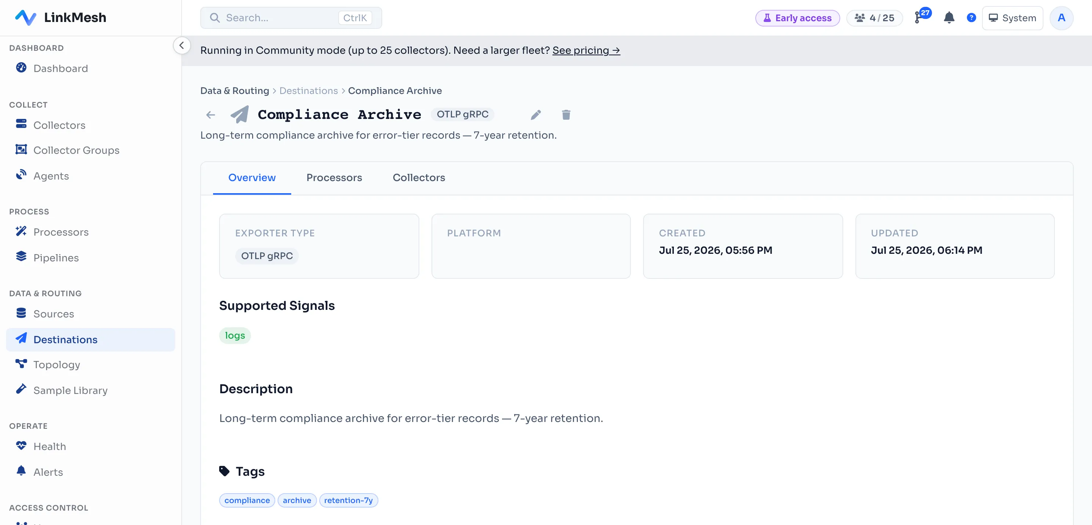Viewport: 1092px width, 525px height.
Task: Open Alerts in the sidebar
Action: [91, 472]
